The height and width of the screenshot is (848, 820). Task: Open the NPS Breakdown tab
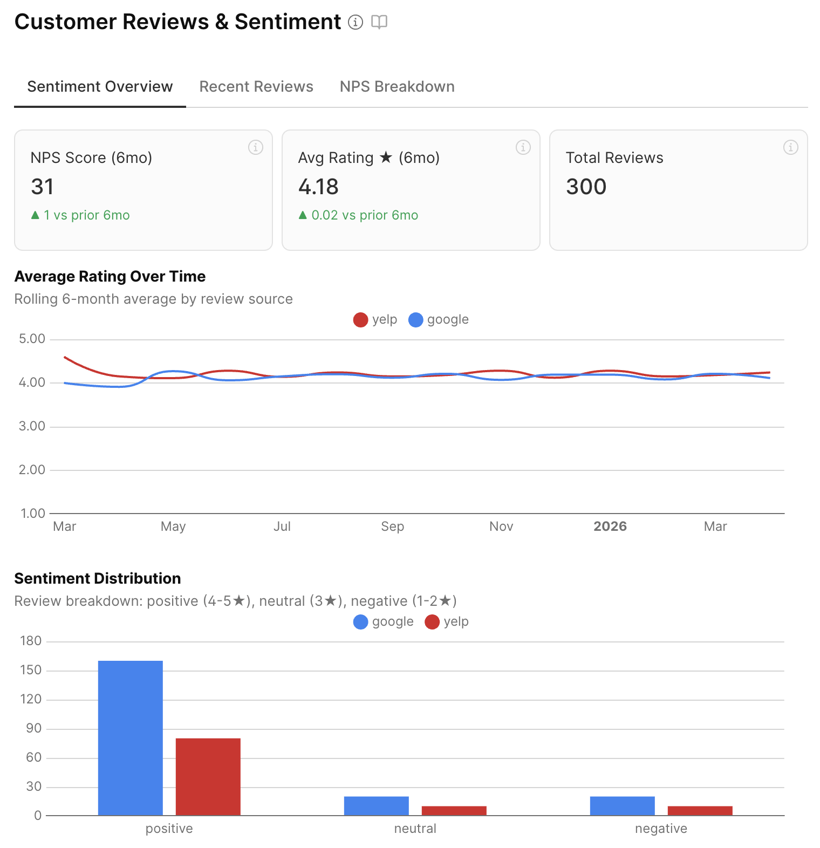(x=397, y=87)
